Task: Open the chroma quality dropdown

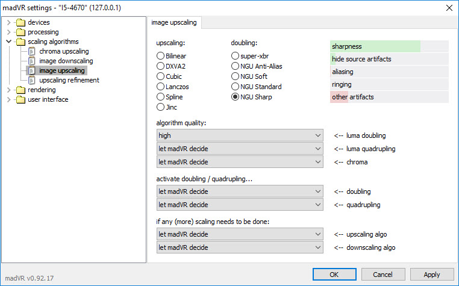Action: (240, 162)
